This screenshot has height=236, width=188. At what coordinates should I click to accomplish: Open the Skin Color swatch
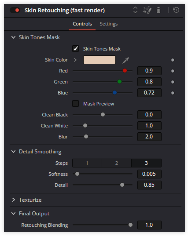100,60
